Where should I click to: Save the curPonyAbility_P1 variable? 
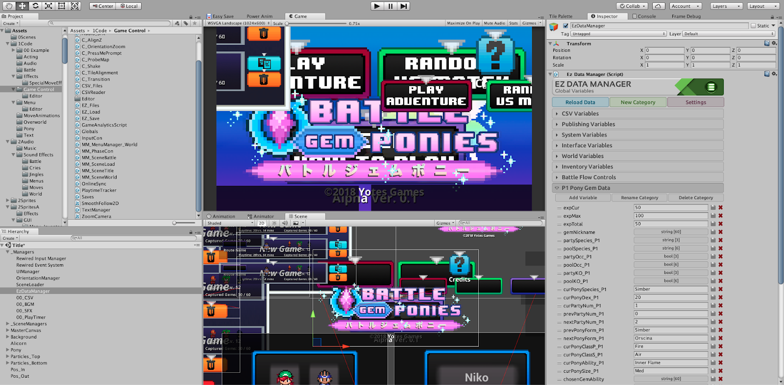pyautogui.click(x=713, y=362)
